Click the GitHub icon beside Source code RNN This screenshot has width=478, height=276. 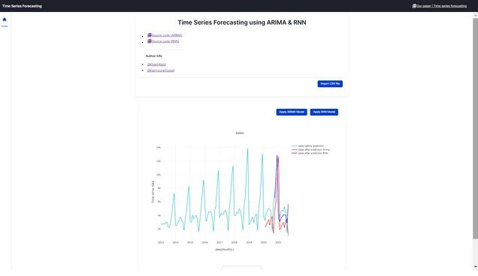point(150,41)
